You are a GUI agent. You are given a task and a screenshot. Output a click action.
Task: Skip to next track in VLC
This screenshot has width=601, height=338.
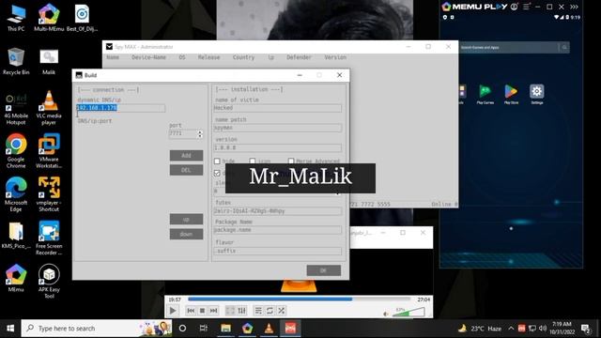(x=214, y=311)
